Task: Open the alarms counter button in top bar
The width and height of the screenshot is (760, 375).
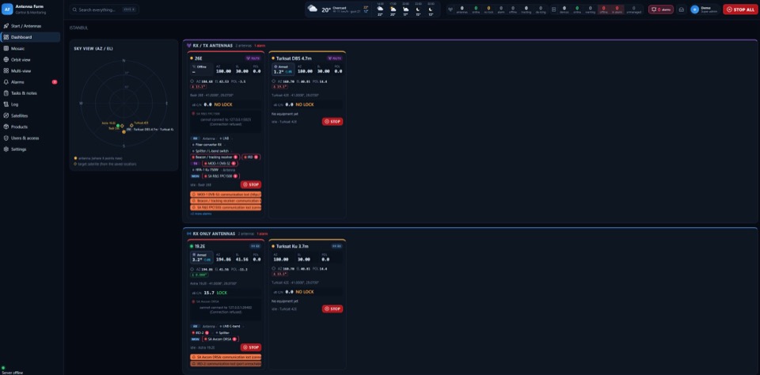Action: click(660, 9)
